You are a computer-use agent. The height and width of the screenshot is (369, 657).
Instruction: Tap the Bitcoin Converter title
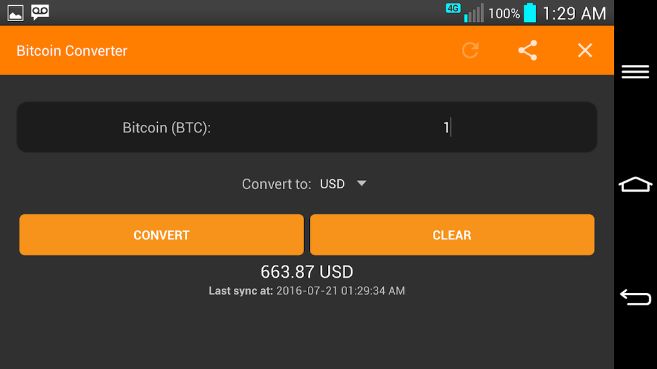[x=72, y=51]
